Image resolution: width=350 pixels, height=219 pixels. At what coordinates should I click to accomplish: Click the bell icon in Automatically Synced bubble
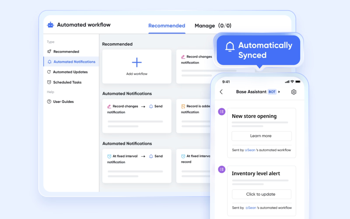230,47
